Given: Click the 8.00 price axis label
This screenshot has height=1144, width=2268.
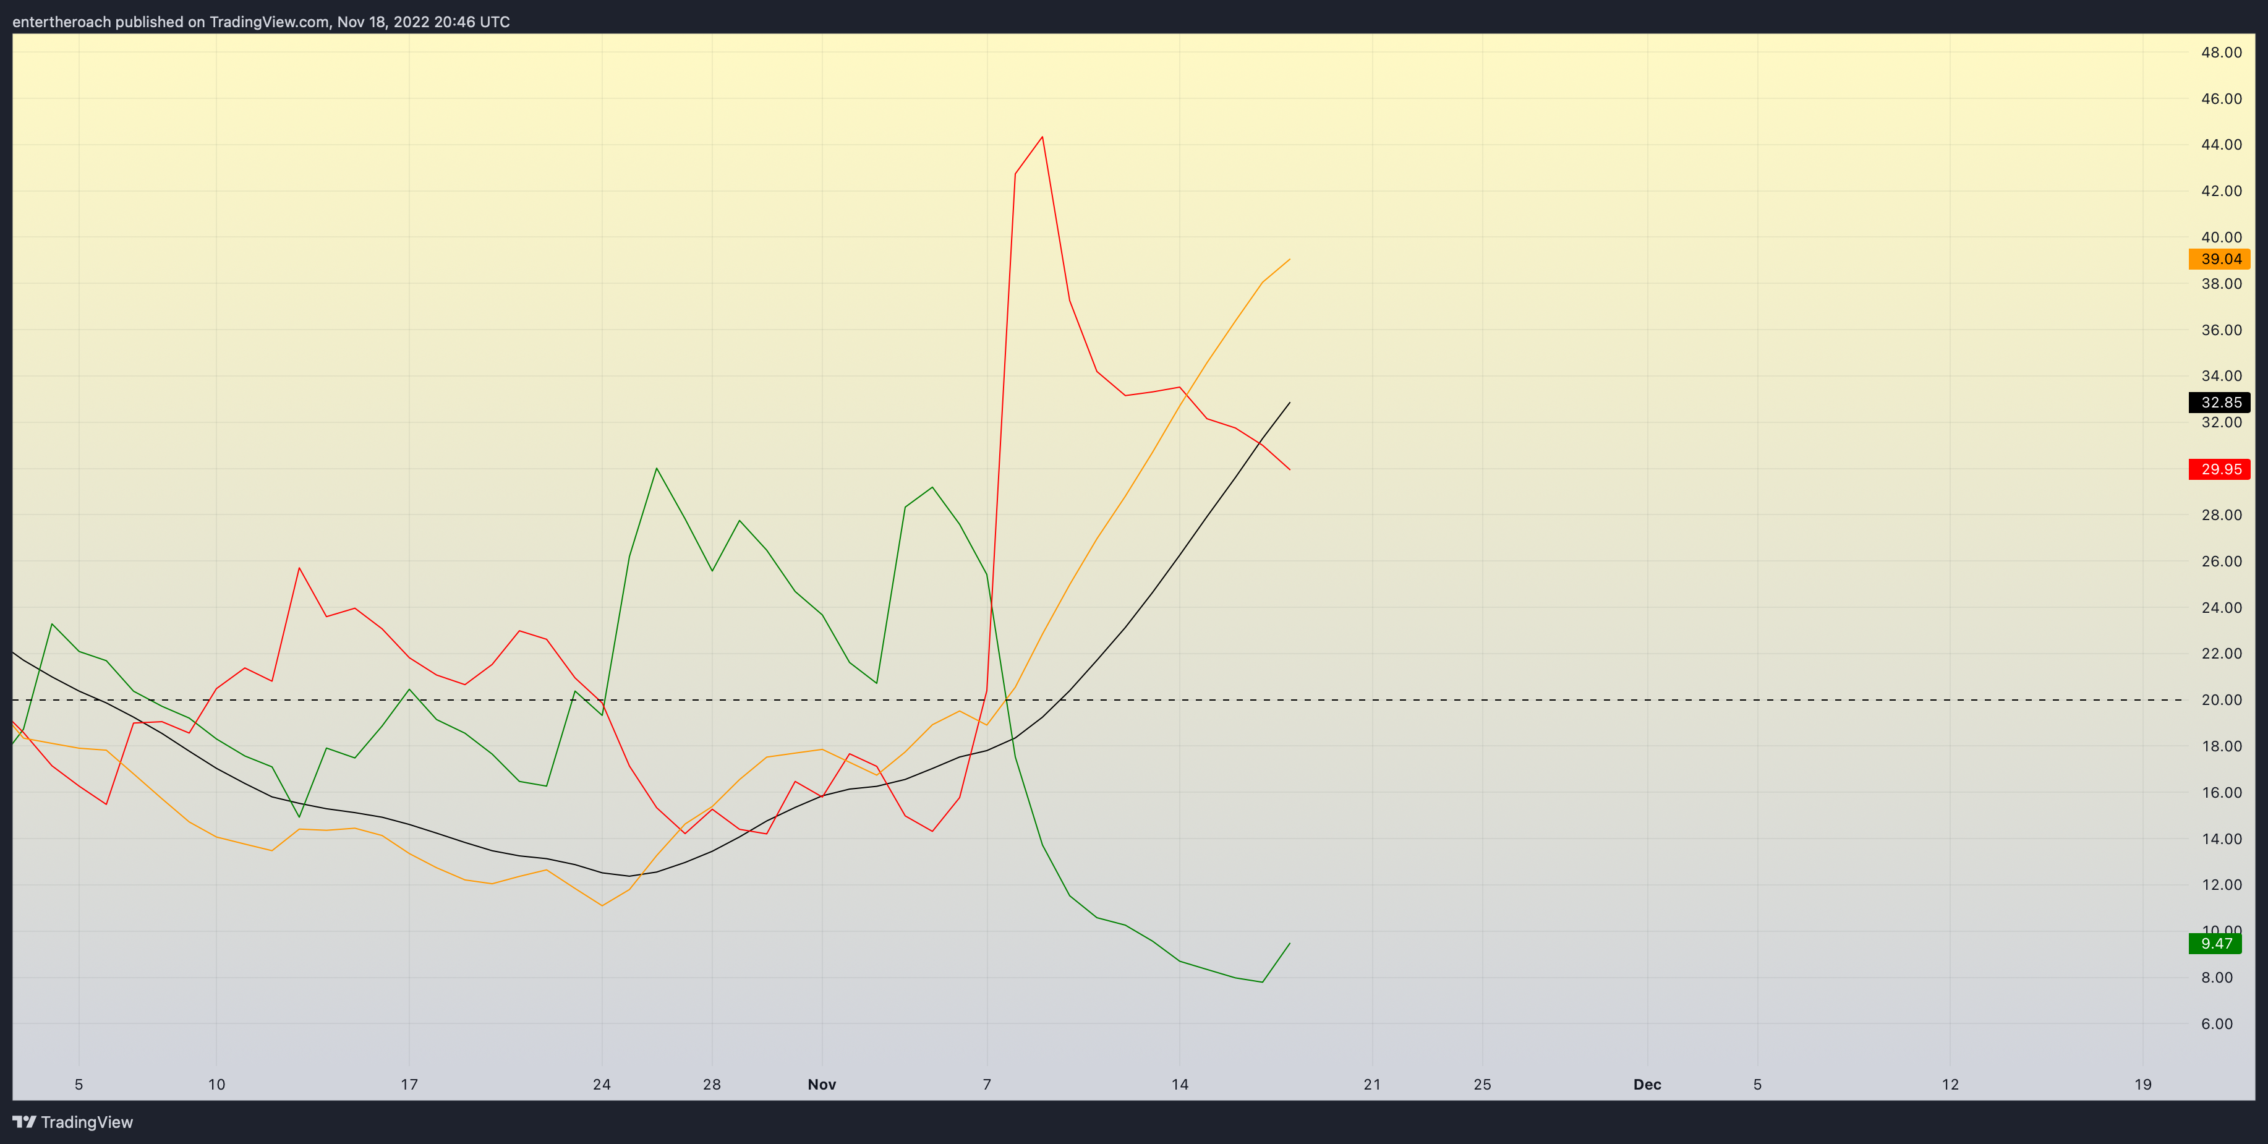Looking at the screenshot, I should pyautogui.click(x=2217, y=978).
